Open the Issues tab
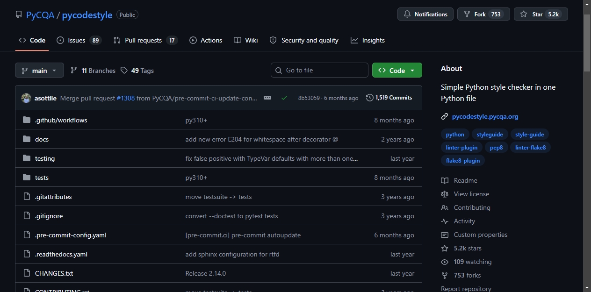The width and height of the screenshot is (591, 292). [79, 40]
